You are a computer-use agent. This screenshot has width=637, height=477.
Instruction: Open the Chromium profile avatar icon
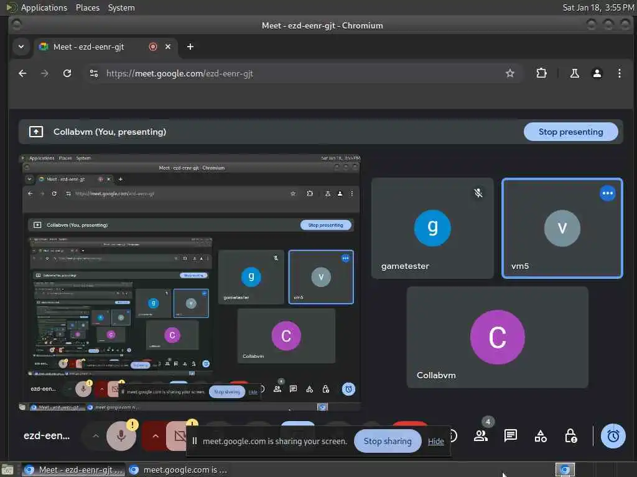click(x=597, y=73)
